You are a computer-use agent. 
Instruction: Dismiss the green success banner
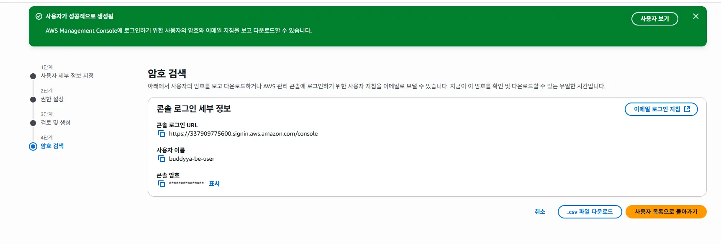click(x=696, y=16)
